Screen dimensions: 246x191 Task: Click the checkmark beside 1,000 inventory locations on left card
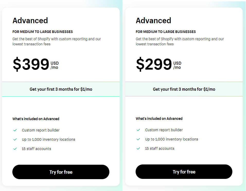pos(15,139)
